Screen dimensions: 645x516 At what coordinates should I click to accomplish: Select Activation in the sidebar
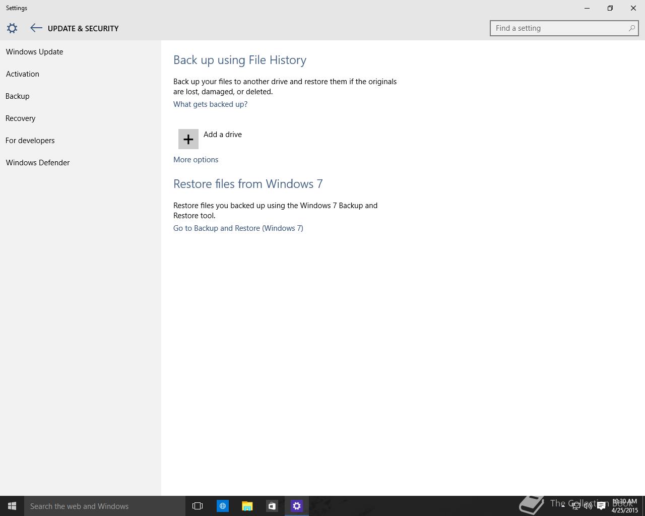[23, 74]
